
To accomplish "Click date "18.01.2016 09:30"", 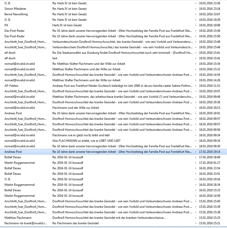I will 210,146.
